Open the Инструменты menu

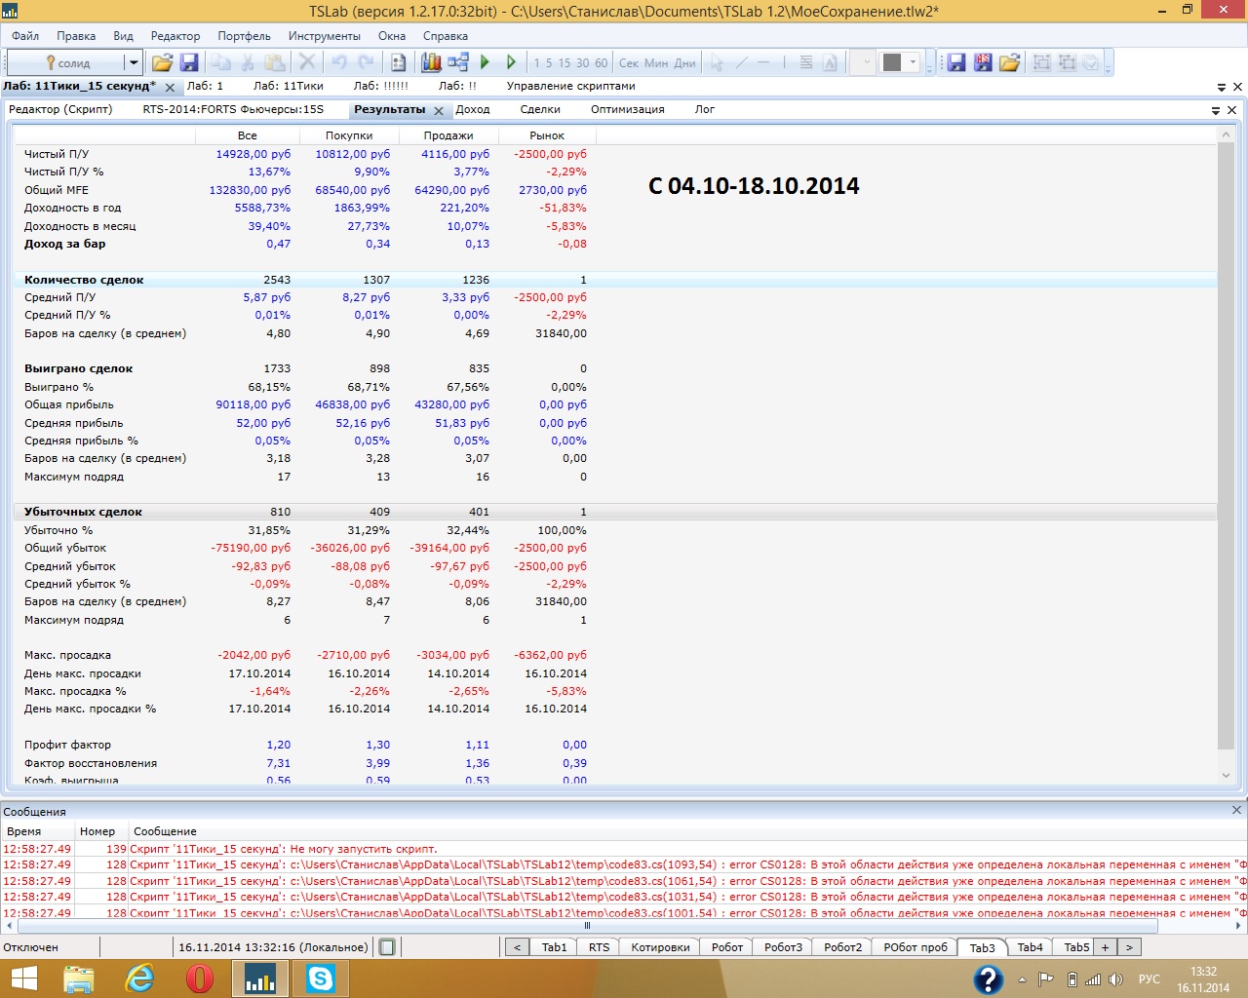(x=324, y=36)
